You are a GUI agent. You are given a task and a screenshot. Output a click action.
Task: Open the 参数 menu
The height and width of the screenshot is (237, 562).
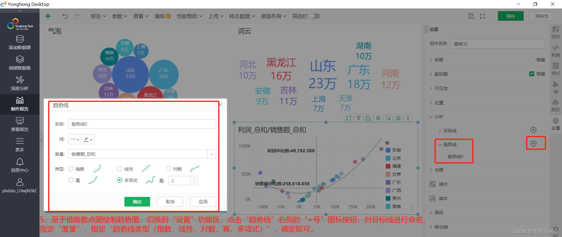[119, 16]
